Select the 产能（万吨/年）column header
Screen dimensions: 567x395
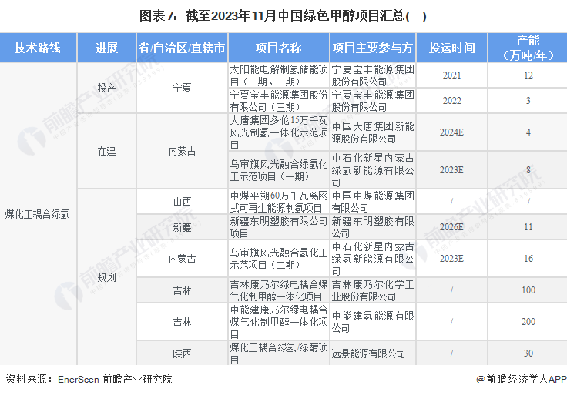click(528, 48)
